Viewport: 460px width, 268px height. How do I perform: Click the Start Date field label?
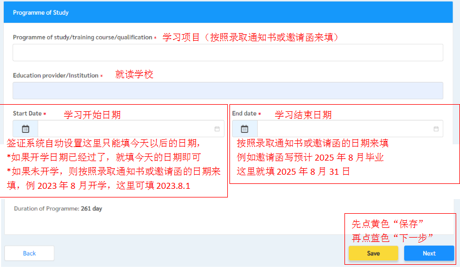[27, 113]
